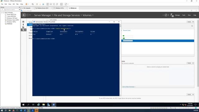Click the VMware pause virtual machine button
199x112 pixels.
point(26,4)
